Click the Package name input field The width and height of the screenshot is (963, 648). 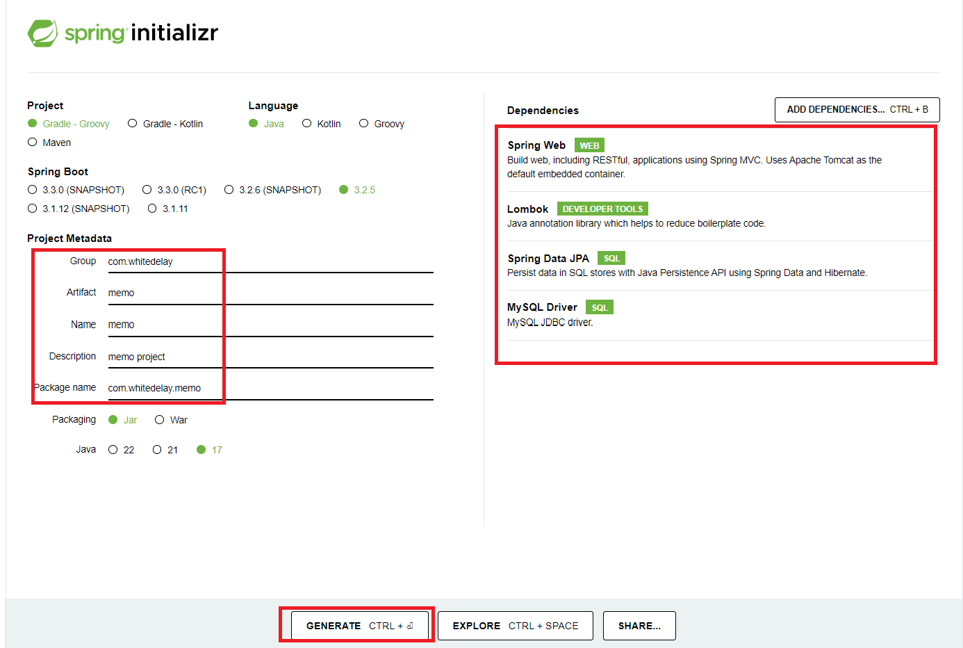coord(270,388)
